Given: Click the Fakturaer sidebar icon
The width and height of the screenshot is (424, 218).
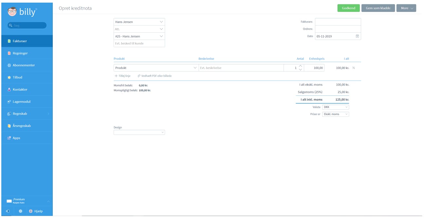Looking at the screenshot, I should pos(9,41).
